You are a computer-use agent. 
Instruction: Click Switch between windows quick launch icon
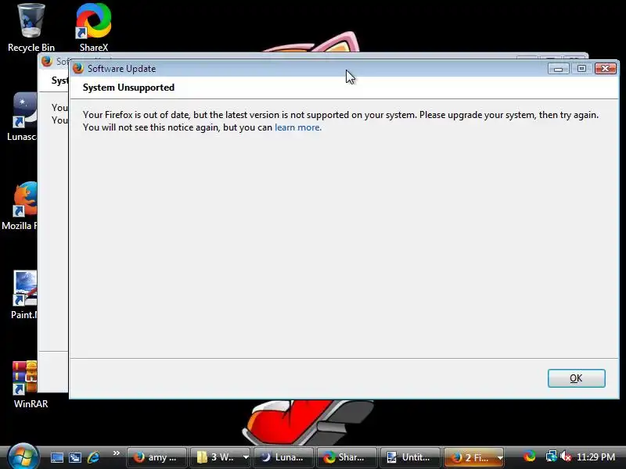[75, 457]
